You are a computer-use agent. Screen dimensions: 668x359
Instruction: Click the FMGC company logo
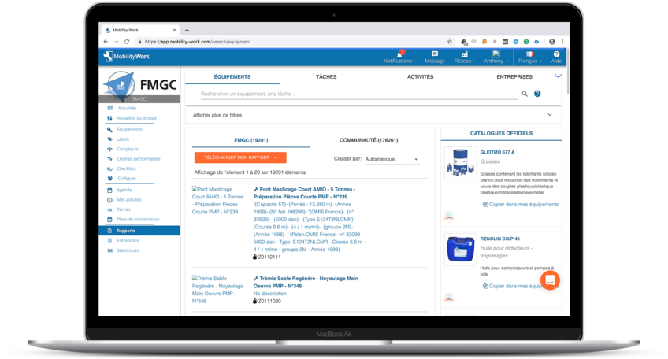(x=139, y=84)
